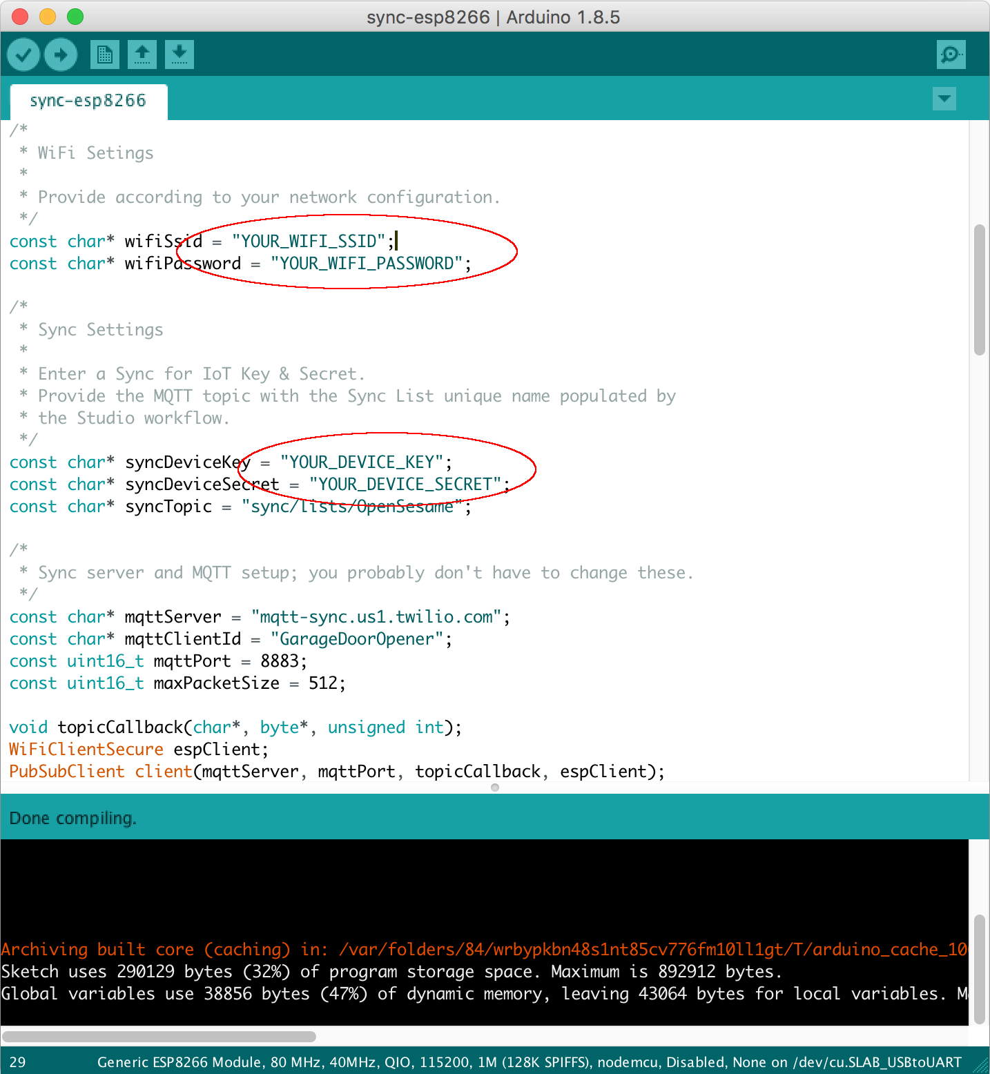Viewport: 990px width, 1074px height.
Task: Click the "YOUR_WIFI_SSID" string value
Action: [309, 242]
